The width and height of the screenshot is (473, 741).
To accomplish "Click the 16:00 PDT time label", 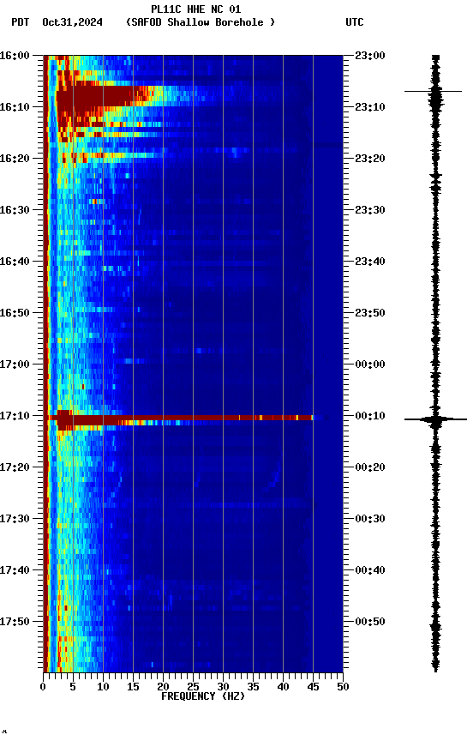I will (15, 56).
